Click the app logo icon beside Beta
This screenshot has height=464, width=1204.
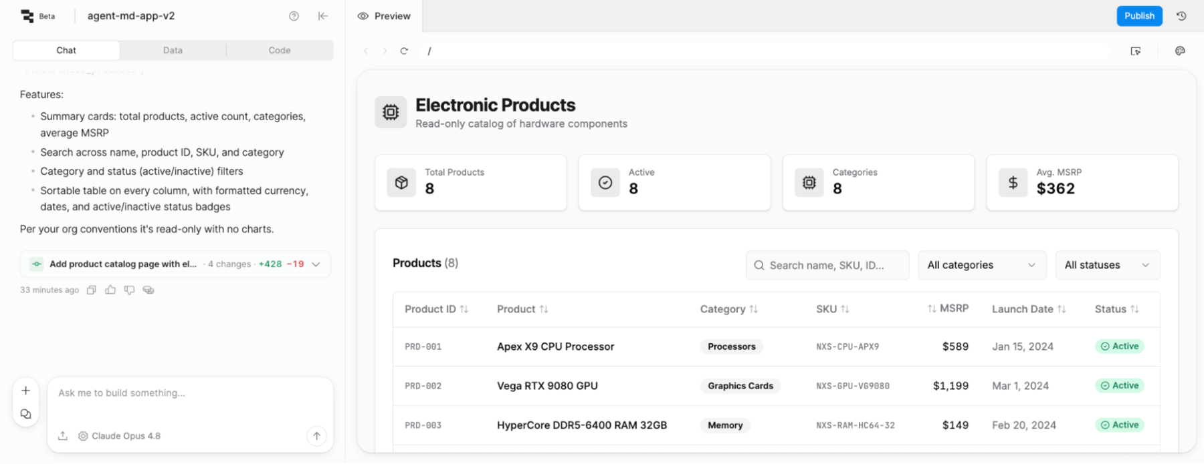tap(27, 16)
